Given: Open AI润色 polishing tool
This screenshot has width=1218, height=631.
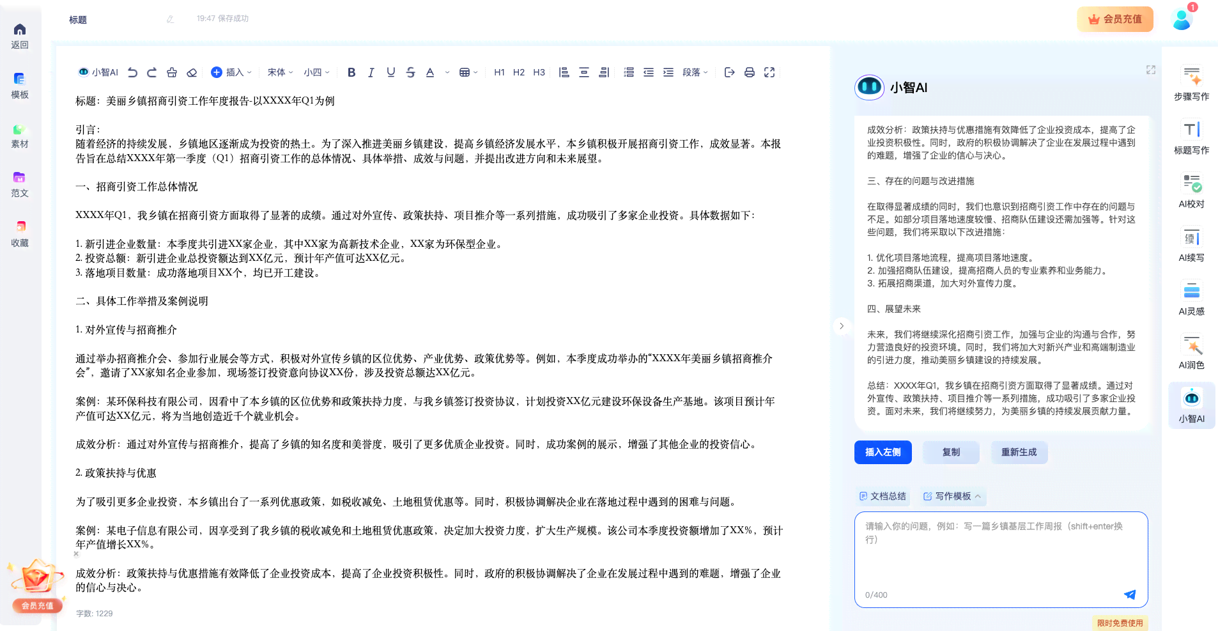Looking at the screenshot, I should tap(1192, 352).
